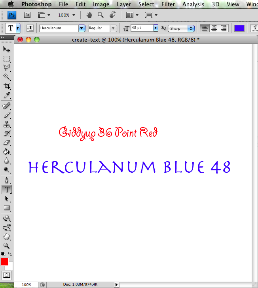Select the Horizontal Type tool in toolbox
This screenshot has height=288, width=258.
pos(7,189)
